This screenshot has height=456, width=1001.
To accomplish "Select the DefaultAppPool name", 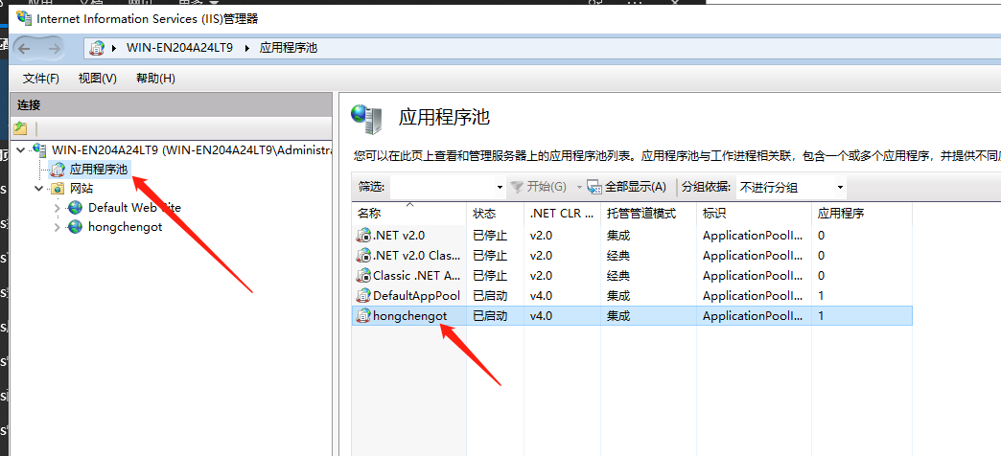I will pyautogui.click(x=417, y=296).
